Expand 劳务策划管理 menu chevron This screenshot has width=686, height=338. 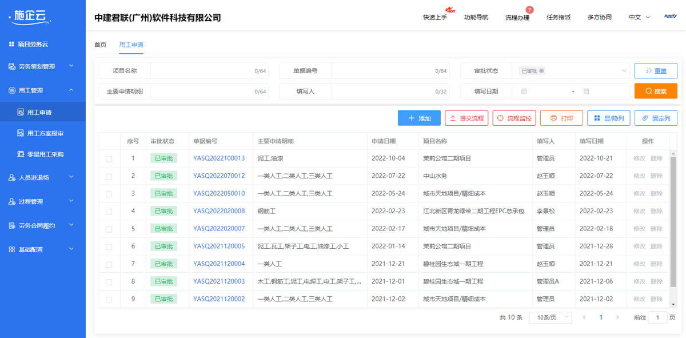[x=71, y=66]
